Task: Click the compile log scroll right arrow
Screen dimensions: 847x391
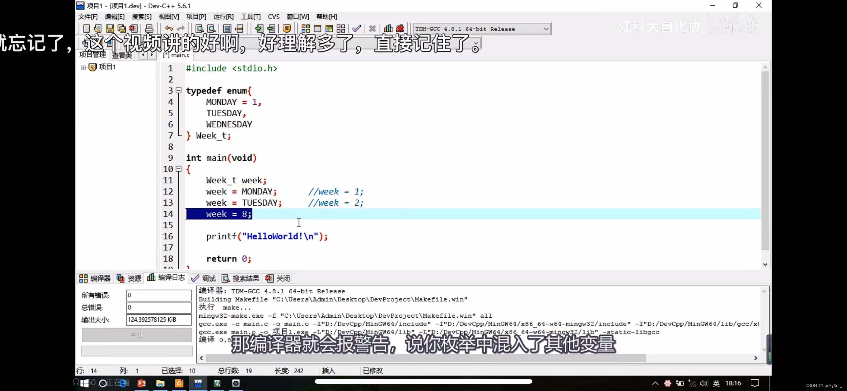Action: click(x=756, y=358)
